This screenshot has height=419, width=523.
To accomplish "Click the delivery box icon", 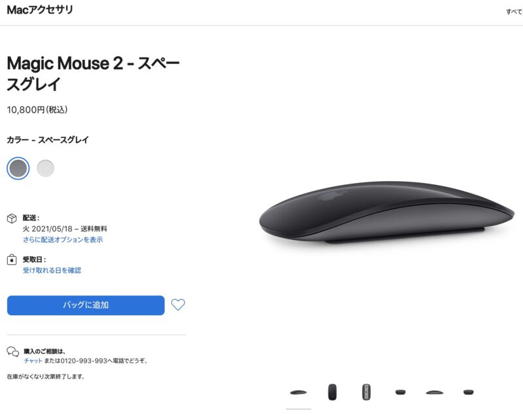I will point(12,218).
